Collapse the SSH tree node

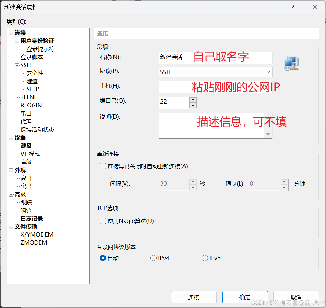tap(17, 65)
